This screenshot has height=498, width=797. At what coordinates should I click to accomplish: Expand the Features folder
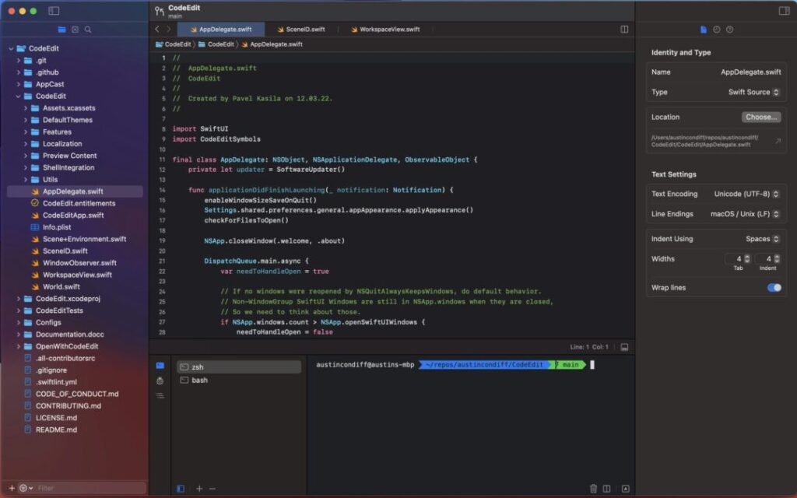[x=26, y=132]
